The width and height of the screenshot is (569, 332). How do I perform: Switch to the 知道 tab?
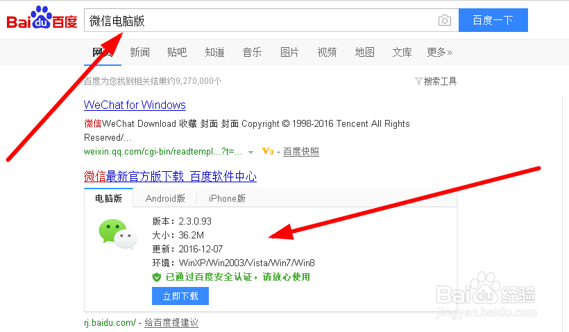point(214,52)
